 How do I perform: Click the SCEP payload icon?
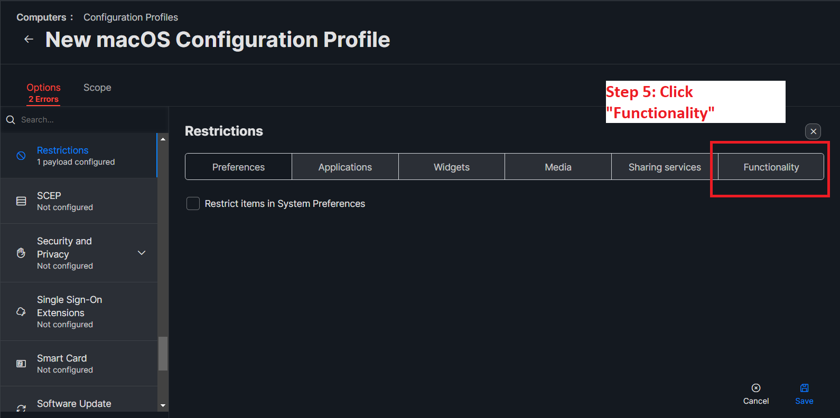click(x=21, y=201)
